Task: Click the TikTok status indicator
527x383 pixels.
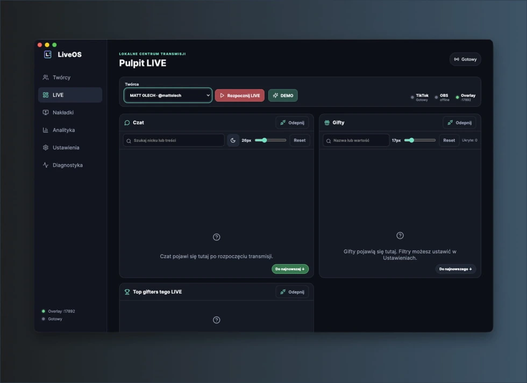Action: coord(420,97)
